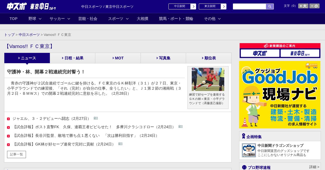This screenshot has width=325, height=170.
Task: Open 芸能・社会 navigation item
Action: [88, 19]
